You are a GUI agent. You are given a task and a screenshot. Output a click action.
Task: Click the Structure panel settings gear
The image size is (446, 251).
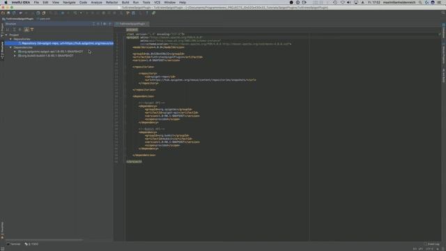coord(105,24)
